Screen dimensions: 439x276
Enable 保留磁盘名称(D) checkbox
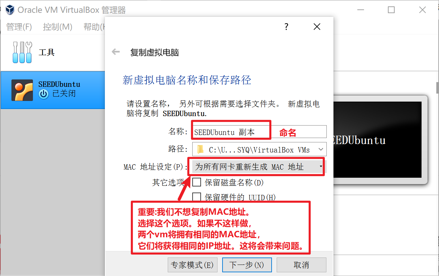tap(196, 182)
